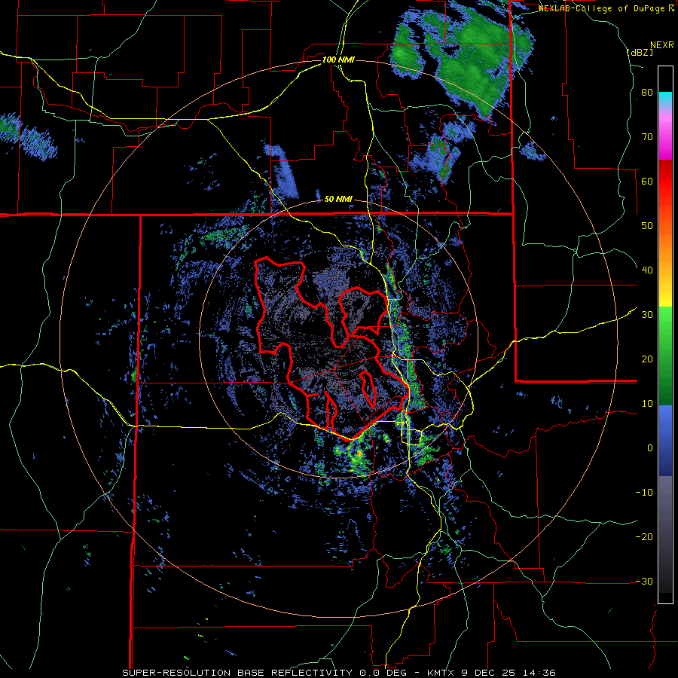The height and width of the screenshot is (678, 678).
Task: Click the 0 value on the dBZ scale
Action: click(650, 448)
